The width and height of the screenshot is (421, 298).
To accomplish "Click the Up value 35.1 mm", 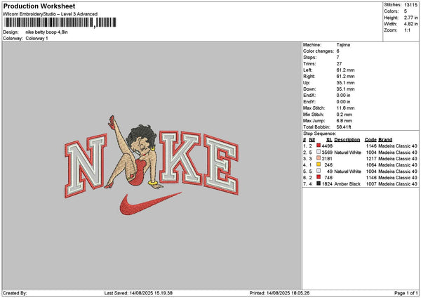I will pos(345,83).
